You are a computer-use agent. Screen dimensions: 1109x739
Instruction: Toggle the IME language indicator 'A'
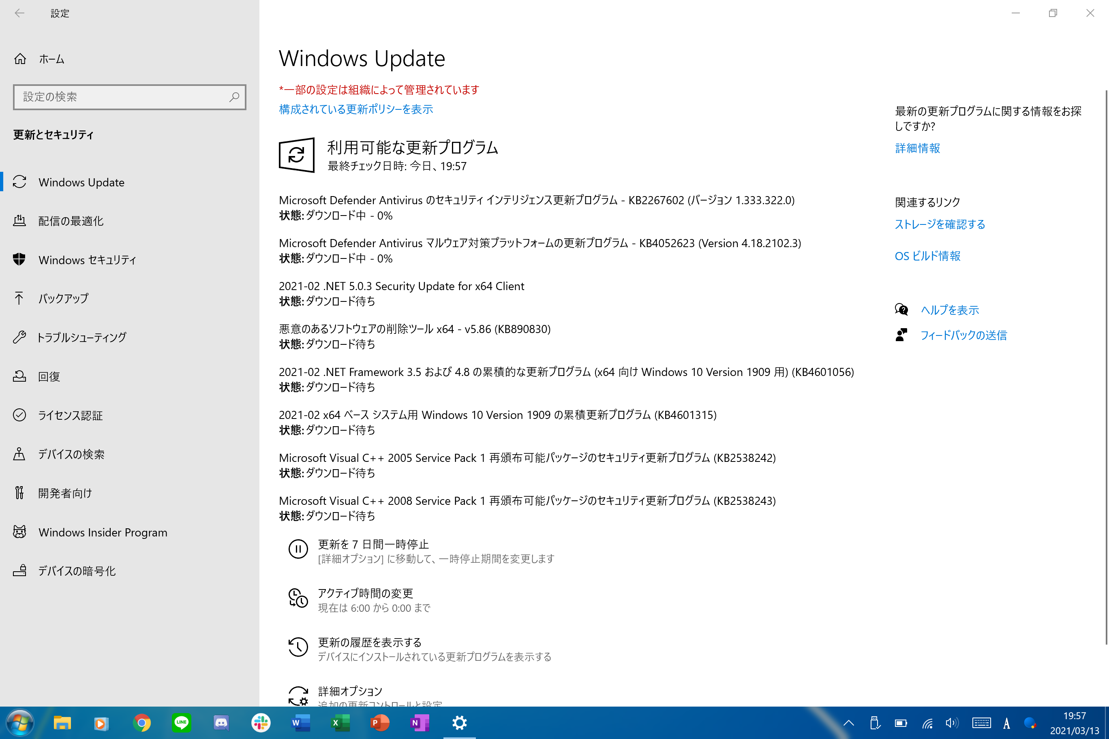pos(1007,722)
